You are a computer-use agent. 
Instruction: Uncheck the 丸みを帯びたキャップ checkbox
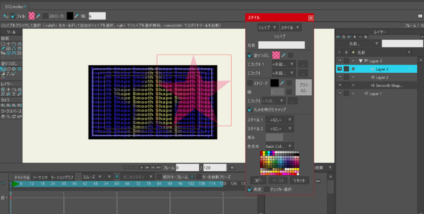[x=250, y=109]
